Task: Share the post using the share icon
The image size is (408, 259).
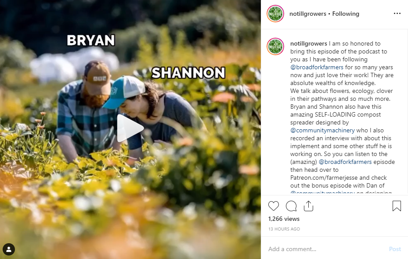Action: [308, 206]
